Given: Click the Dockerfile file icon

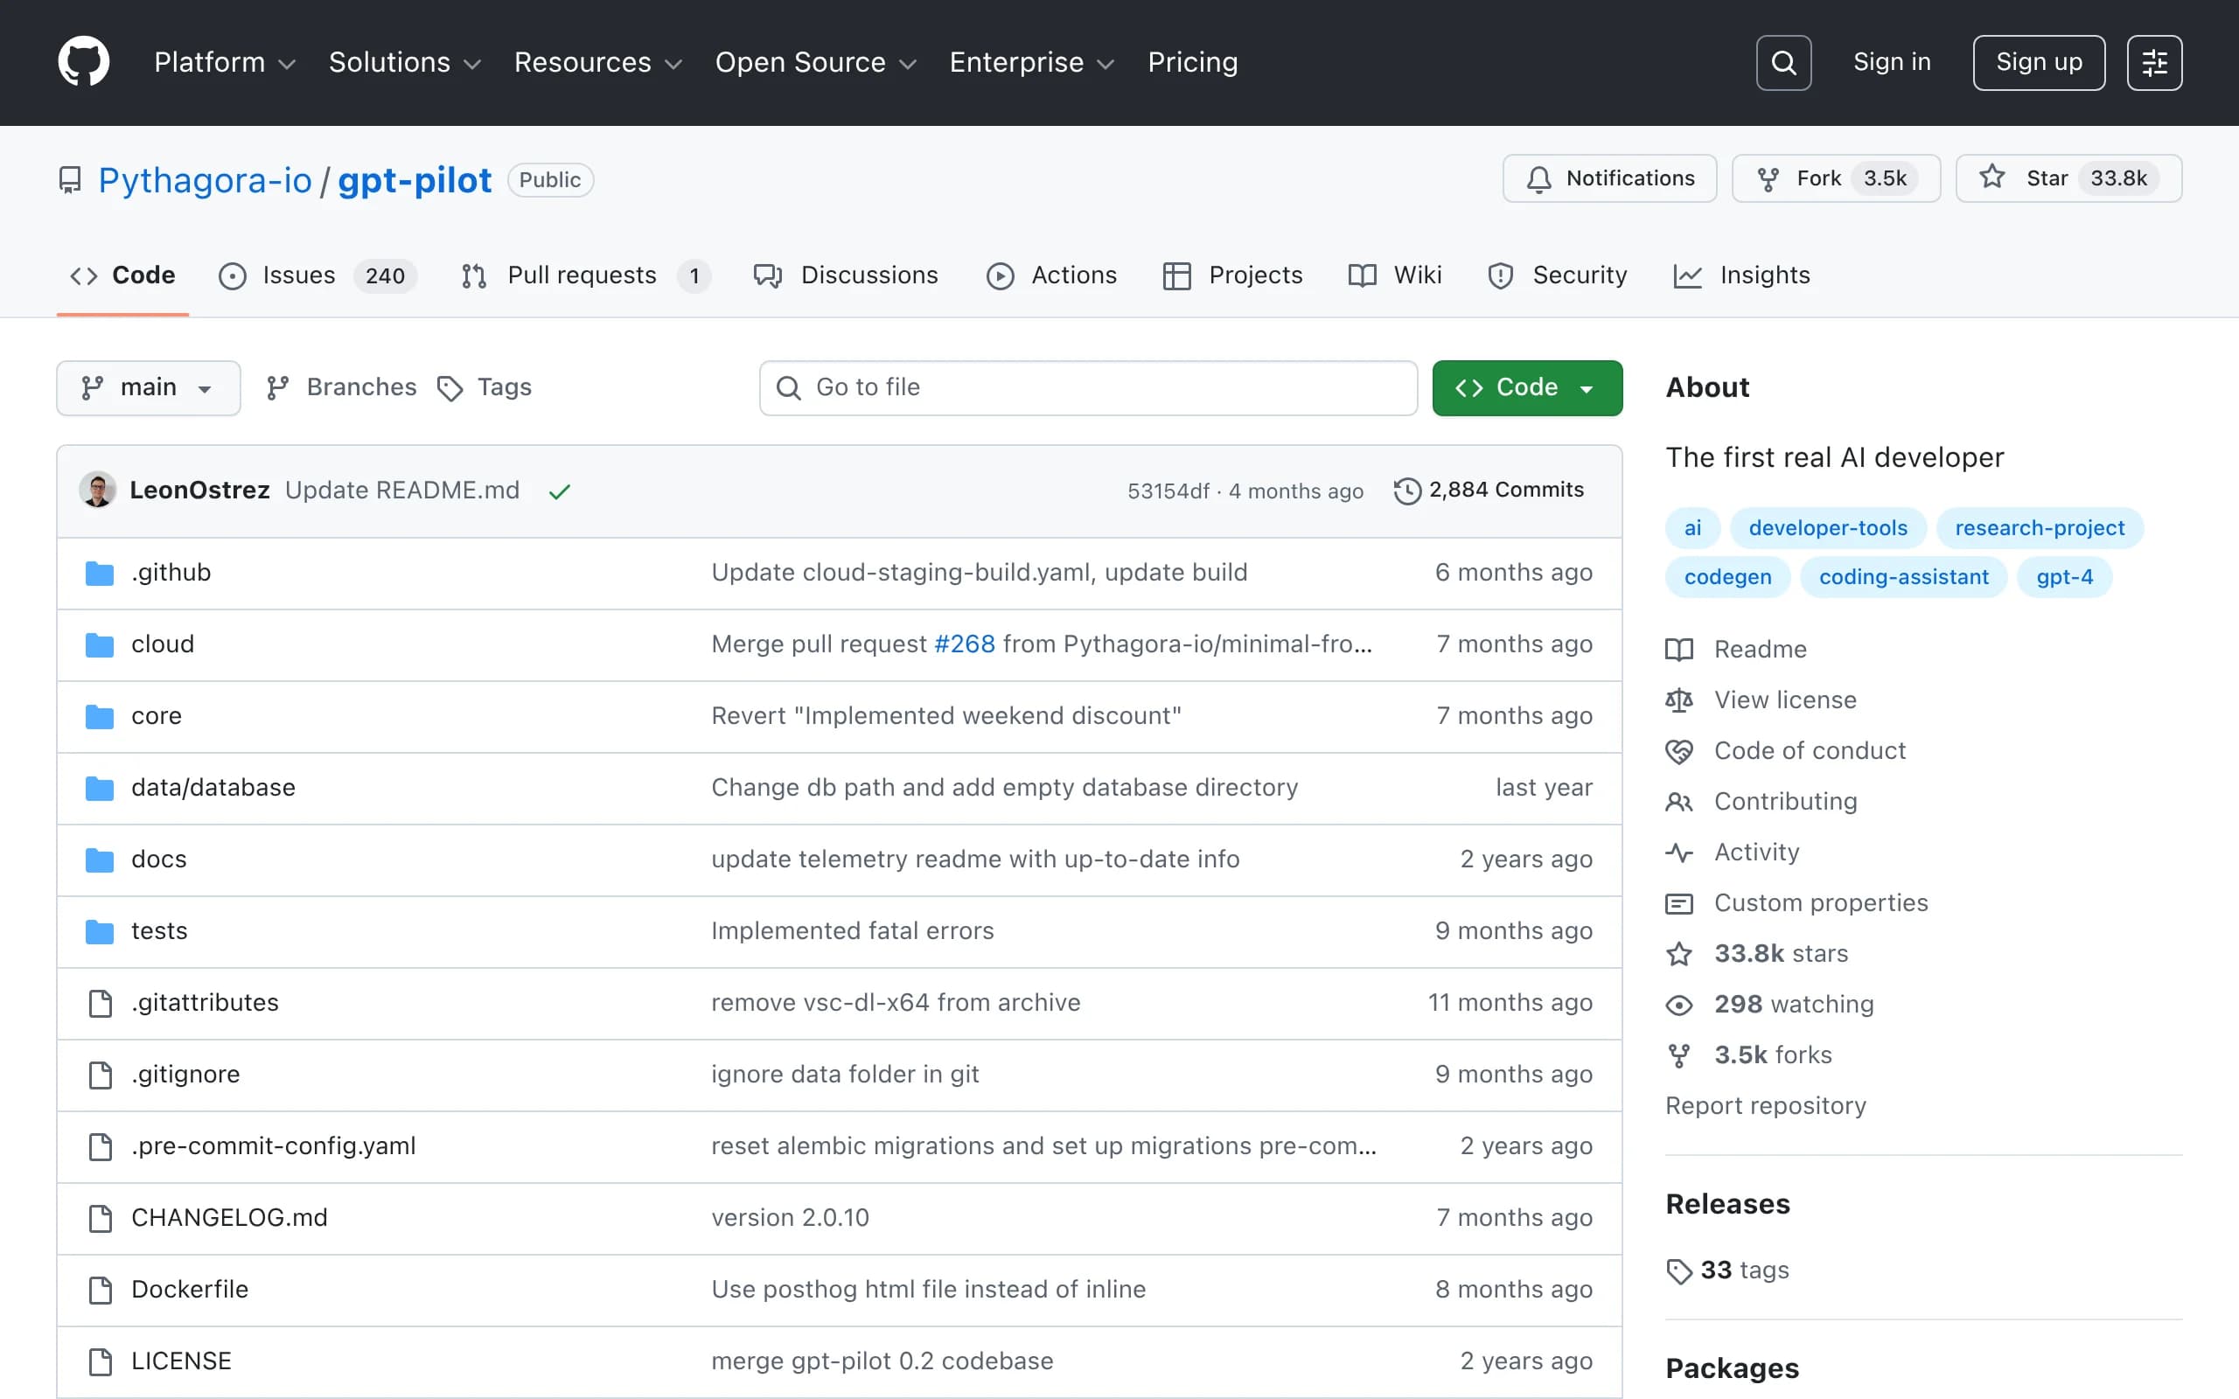Looking at the screenshot, I should coord(100,1290).
